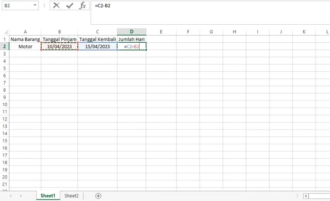The width and height of the screenshot is (330, 201).
Task: Select column I header
Action: coord(257,32)
